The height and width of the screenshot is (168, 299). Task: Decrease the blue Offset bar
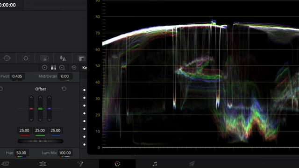tap(49, 120)
